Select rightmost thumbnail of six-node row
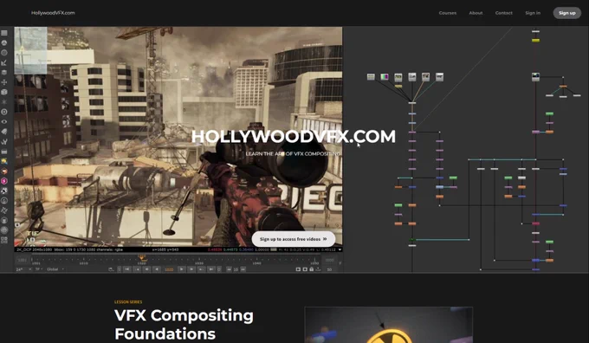589x343 pixels. (439, 76)
